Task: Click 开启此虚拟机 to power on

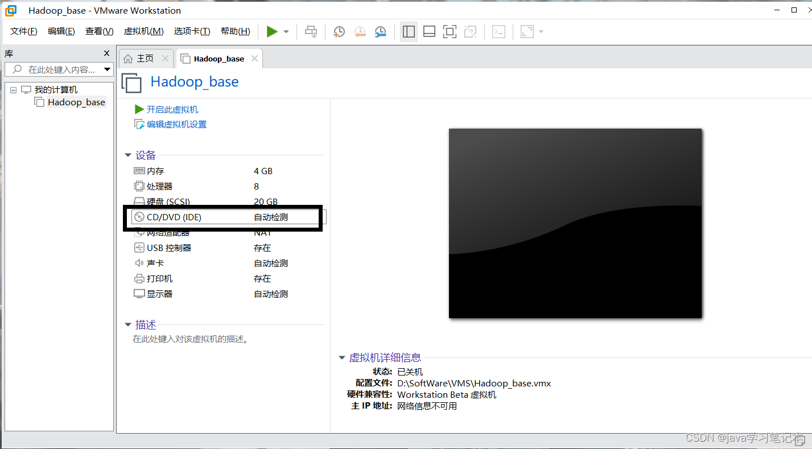Action: (x=172, y=109)
